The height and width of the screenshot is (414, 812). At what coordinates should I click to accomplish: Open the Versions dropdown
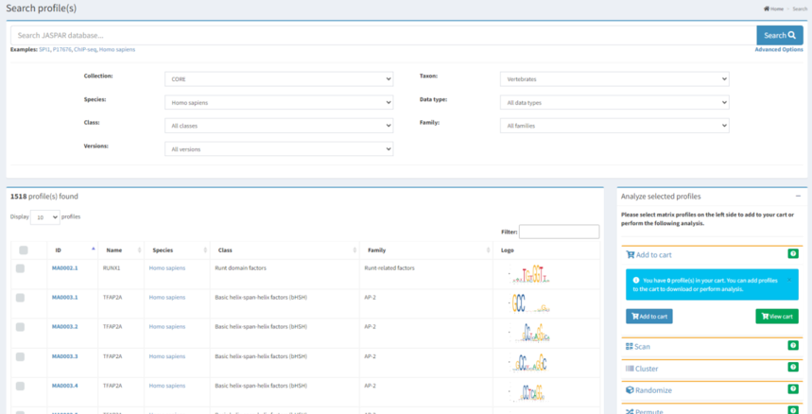coord(279,149)
